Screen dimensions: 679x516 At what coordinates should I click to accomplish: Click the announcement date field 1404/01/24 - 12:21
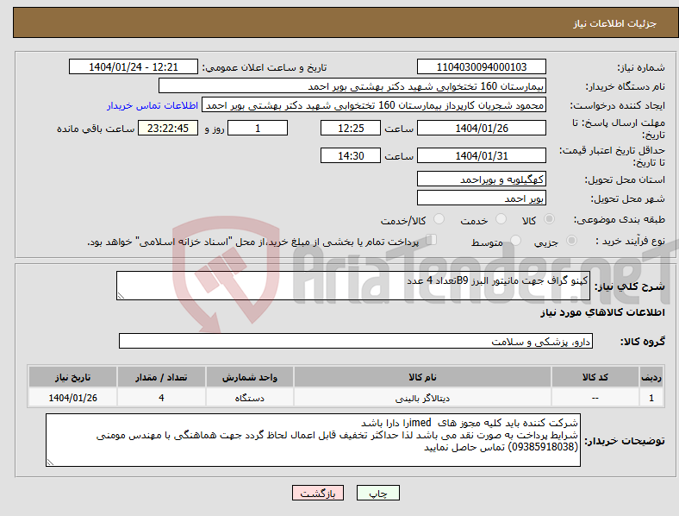[134, 66]
